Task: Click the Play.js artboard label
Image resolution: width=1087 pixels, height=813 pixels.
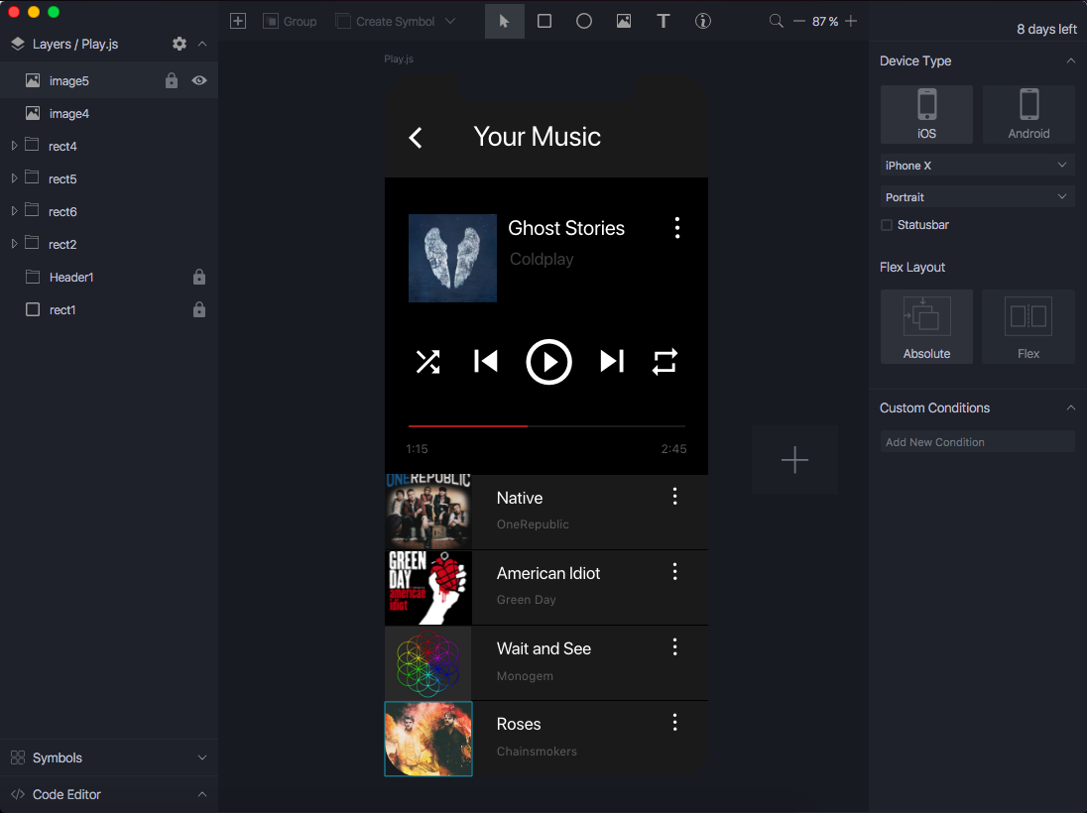Action: tap(399, 58)
